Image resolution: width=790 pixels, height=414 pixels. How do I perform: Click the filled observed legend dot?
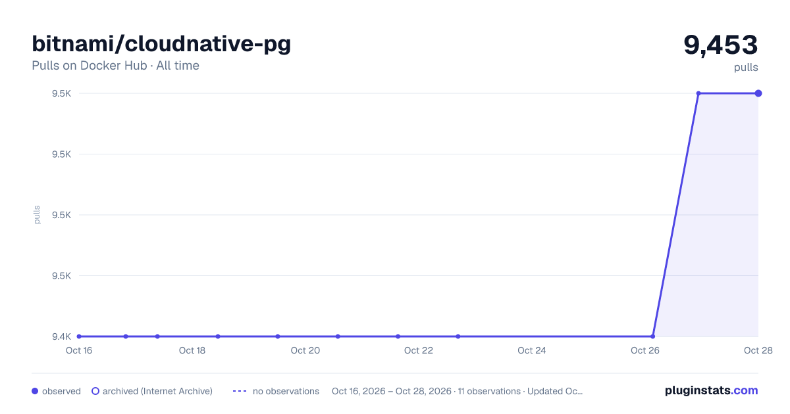click(x=35, y=391)
